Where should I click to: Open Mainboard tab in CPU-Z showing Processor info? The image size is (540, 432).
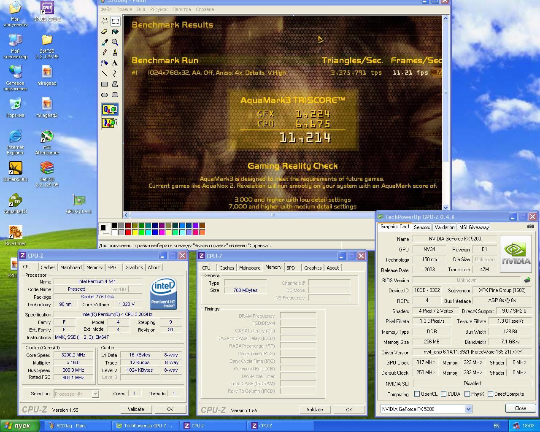[x=71, y=267]
